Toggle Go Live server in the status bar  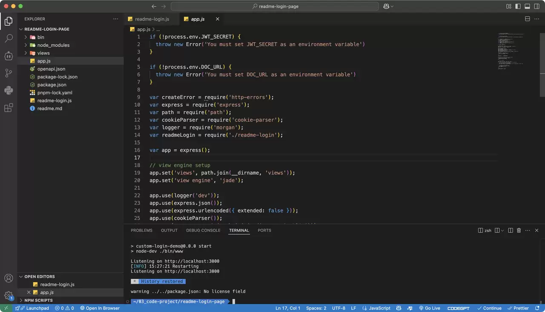pos(429,308)
